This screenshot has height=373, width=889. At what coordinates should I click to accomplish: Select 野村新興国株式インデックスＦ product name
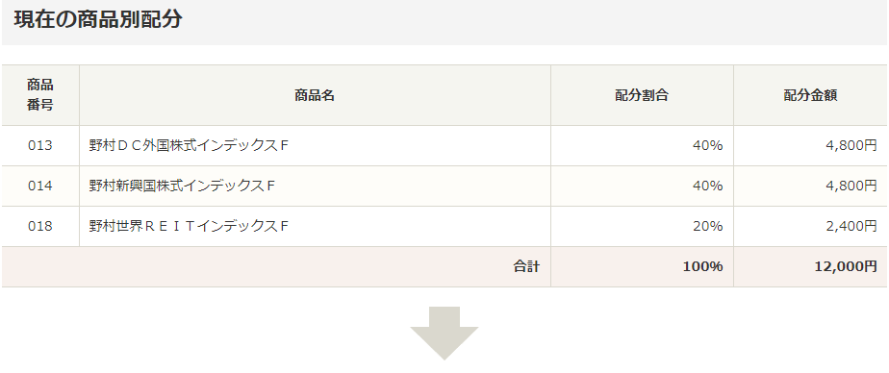tap(183, 186)
